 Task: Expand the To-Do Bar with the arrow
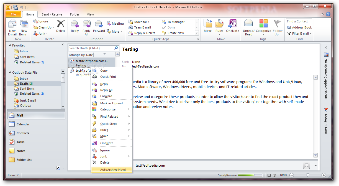click(x=326, y=48)
